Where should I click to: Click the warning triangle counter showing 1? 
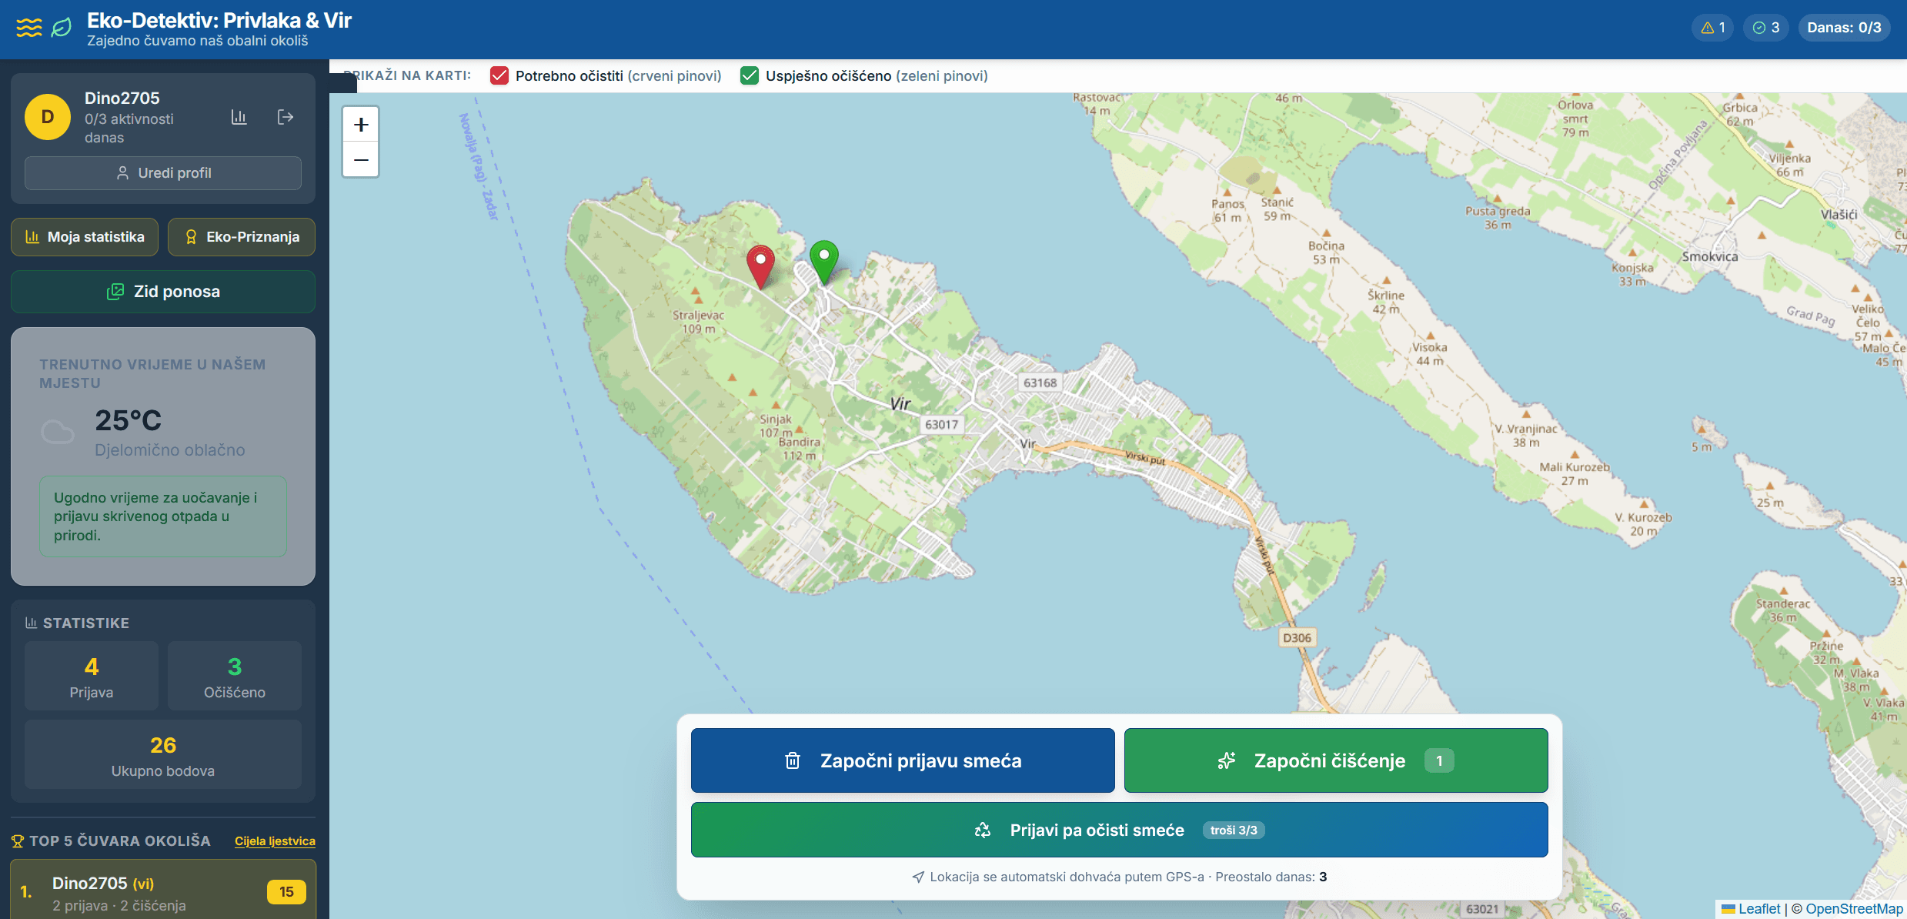(1713, 28)
